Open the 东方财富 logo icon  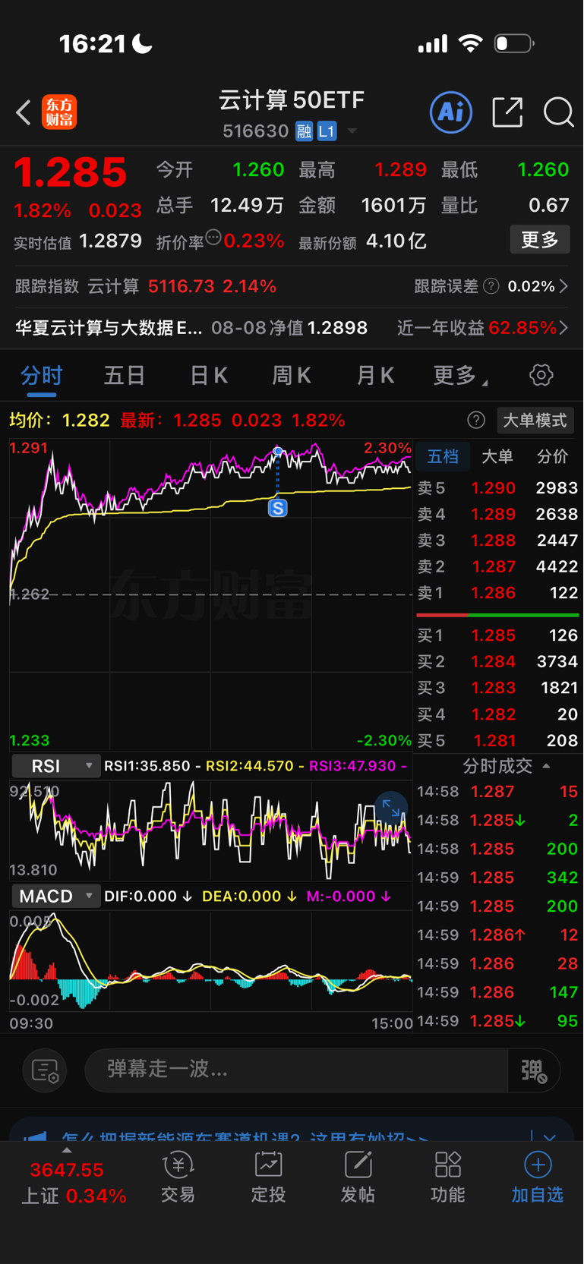click(59, 112)
